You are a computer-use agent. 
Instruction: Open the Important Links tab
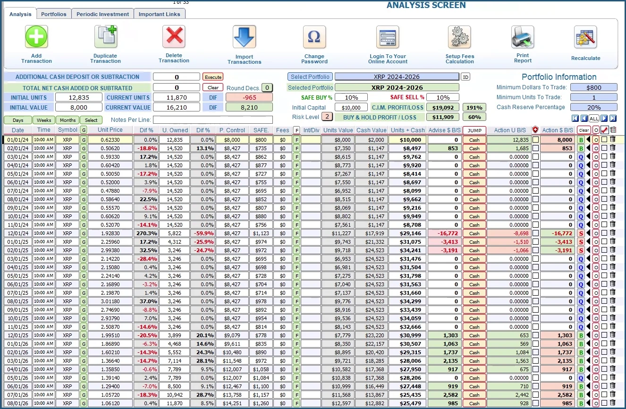[x=160, y=14]
